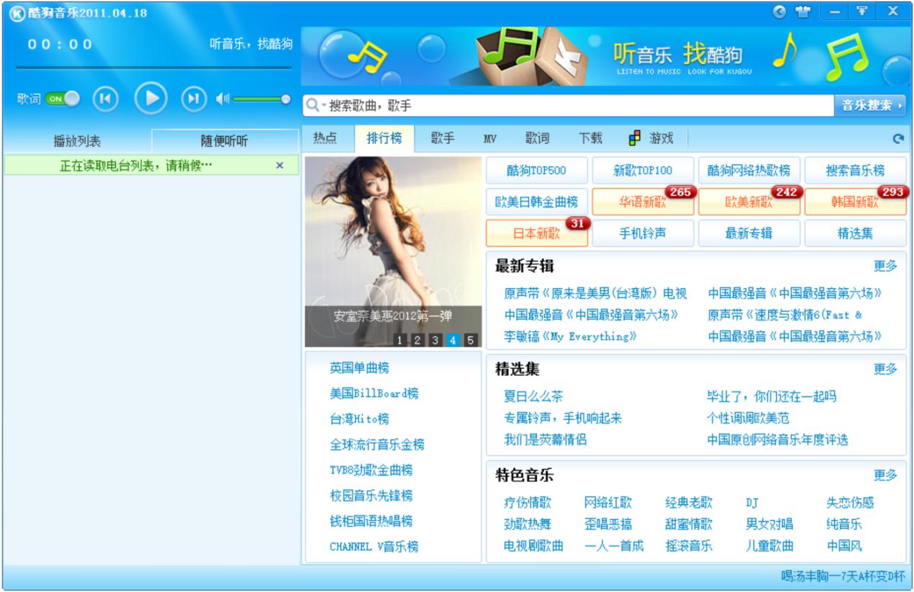
Task: Open the mini mode button in the title bar
Action: 862,11
